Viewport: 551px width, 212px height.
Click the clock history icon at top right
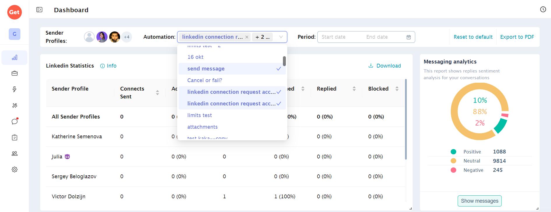point(543,10)
